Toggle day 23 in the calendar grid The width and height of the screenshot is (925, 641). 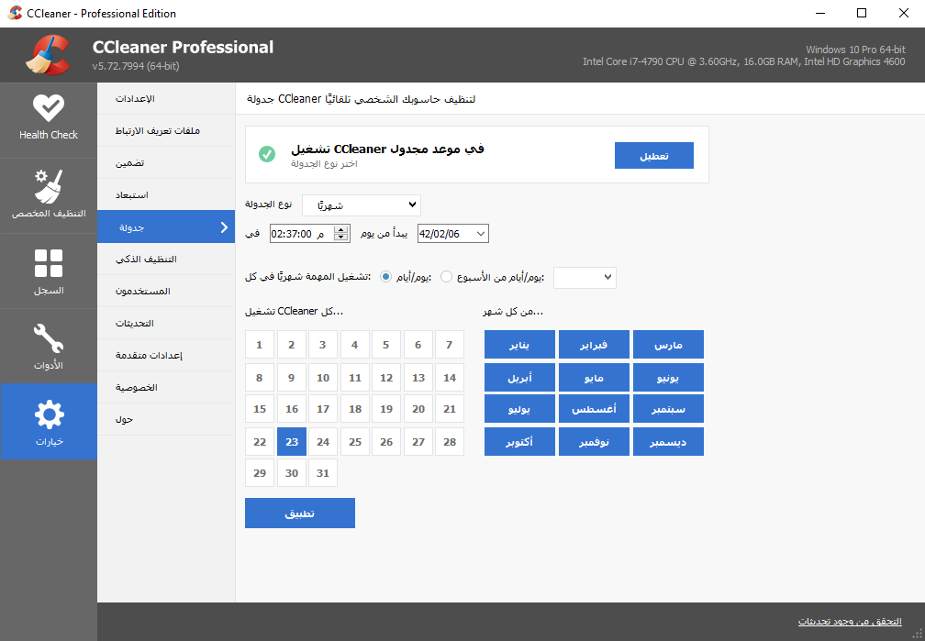tap(292, 442)
